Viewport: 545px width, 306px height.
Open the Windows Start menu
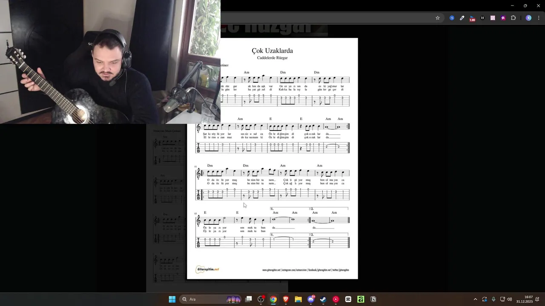click(172, 299)
